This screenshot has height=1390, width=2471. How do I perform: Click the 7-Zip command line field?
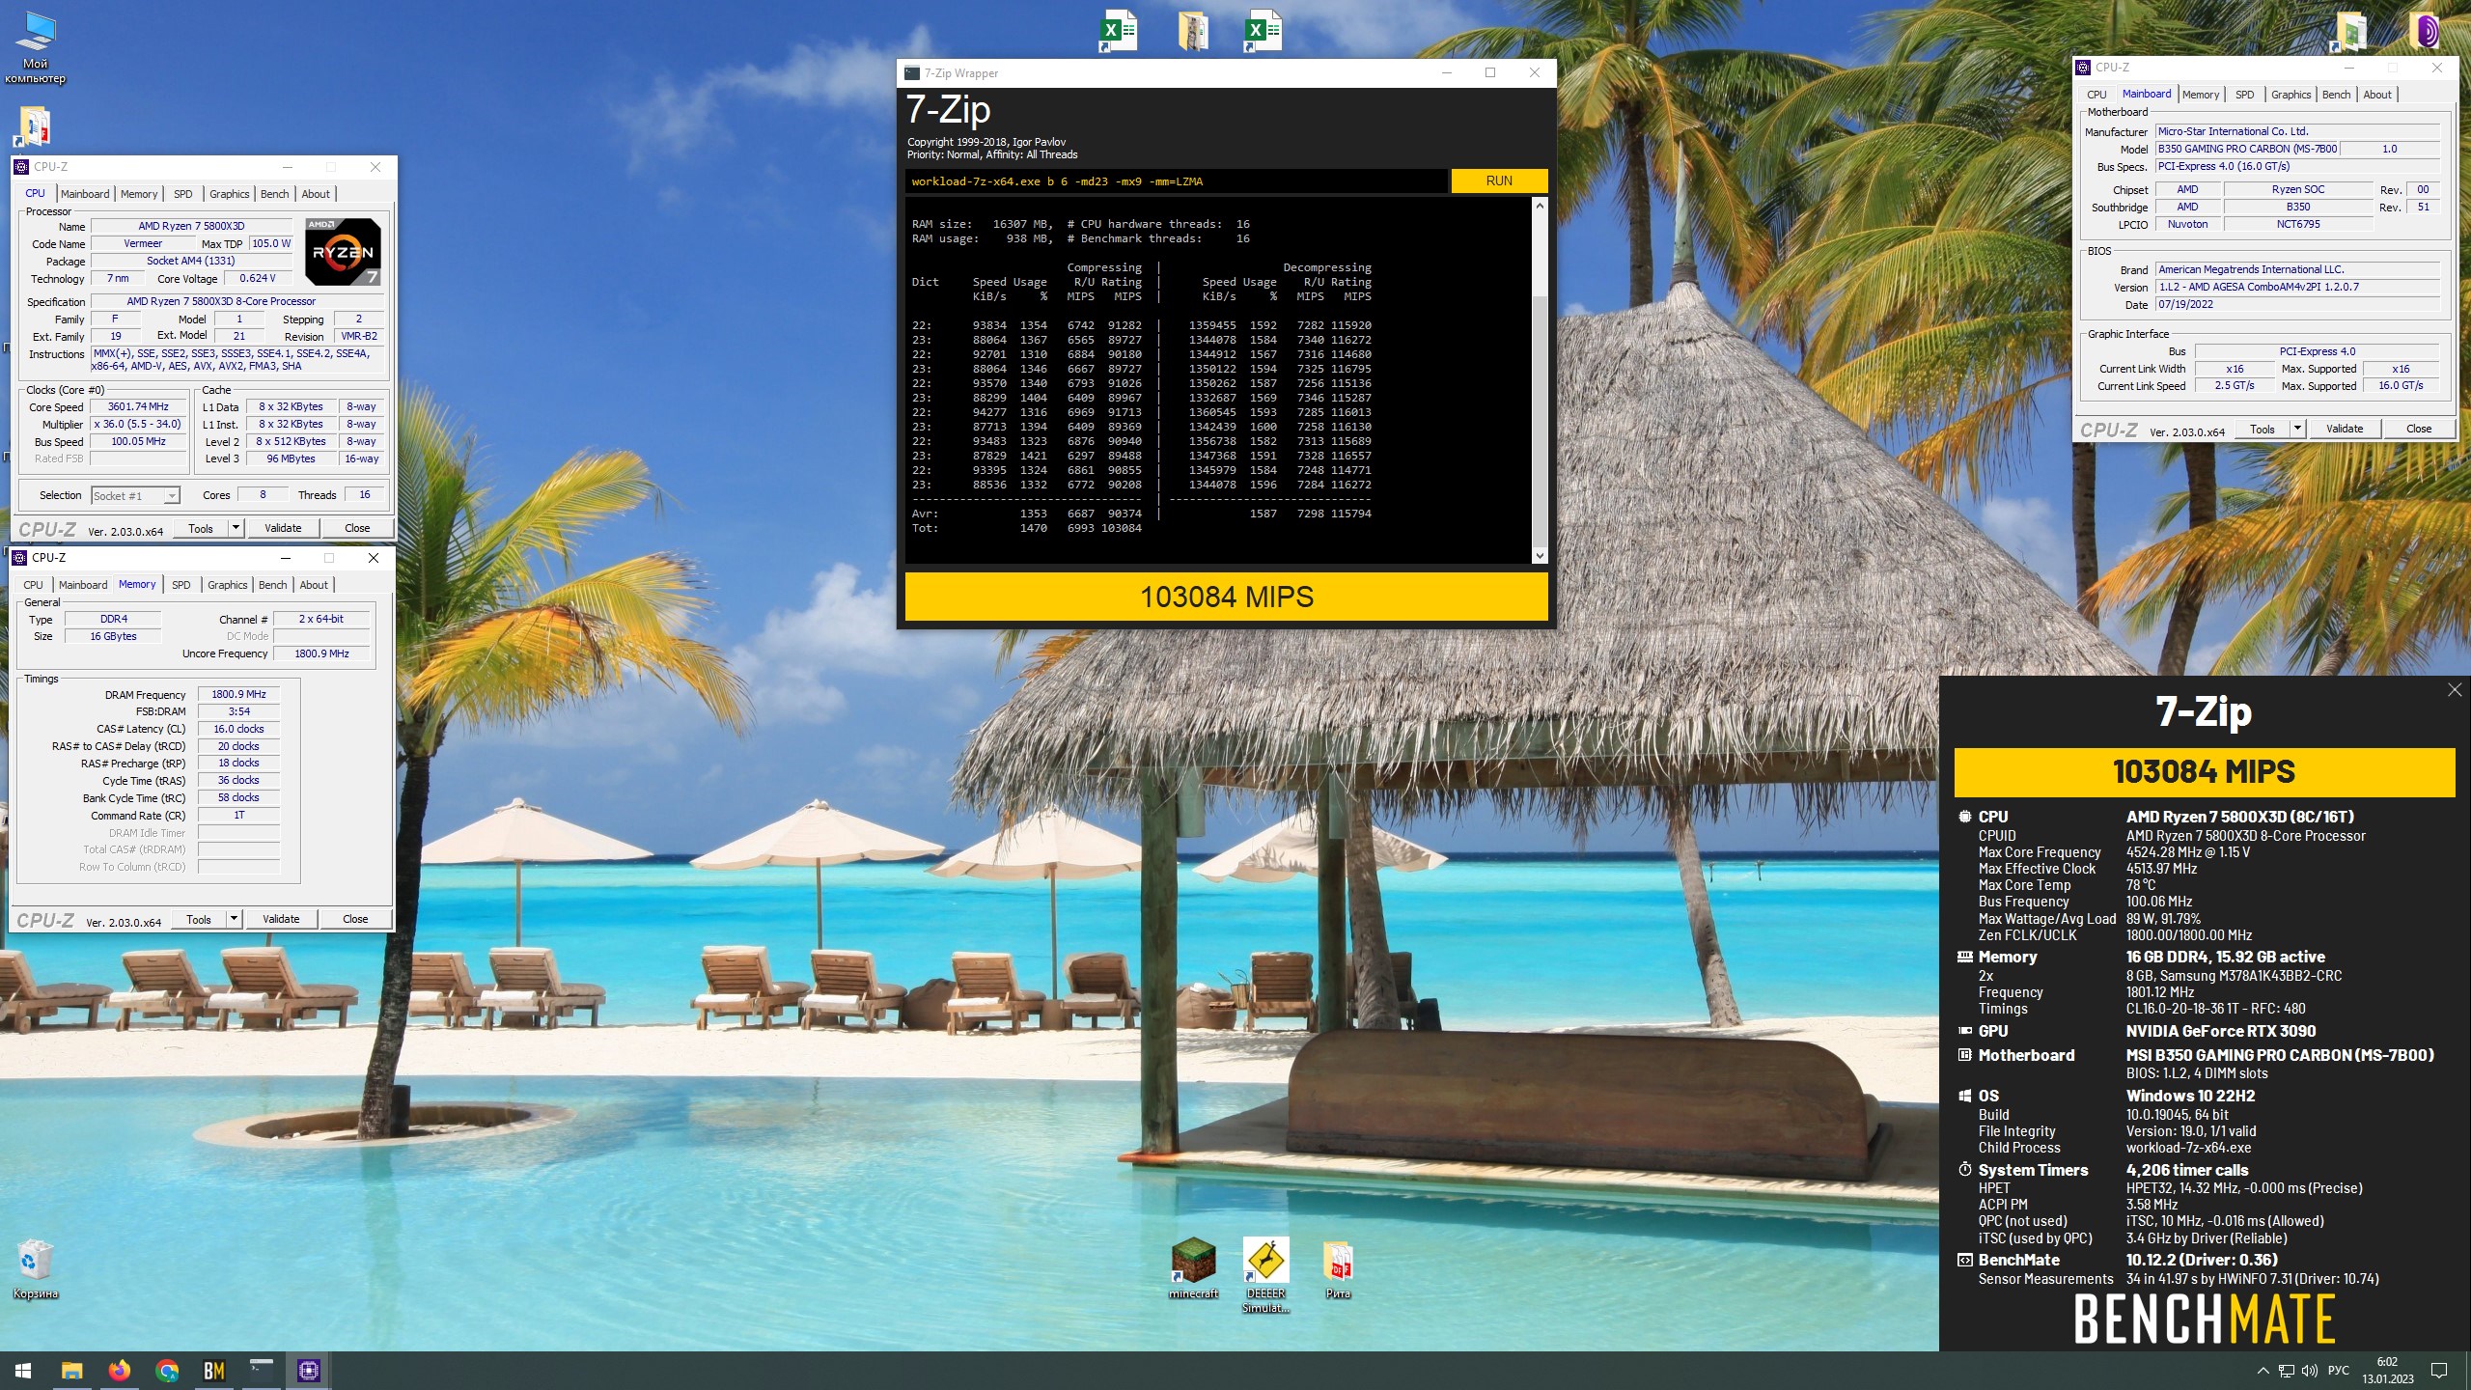click(x=1177, y=181)
